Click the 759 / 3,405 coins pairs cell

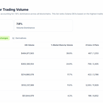pos(93,64)
